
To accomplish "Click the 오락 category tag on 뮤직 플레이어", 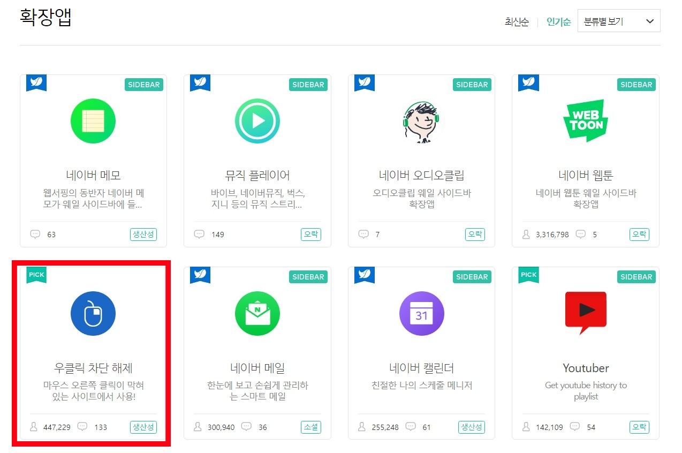I will click(311, 235).
